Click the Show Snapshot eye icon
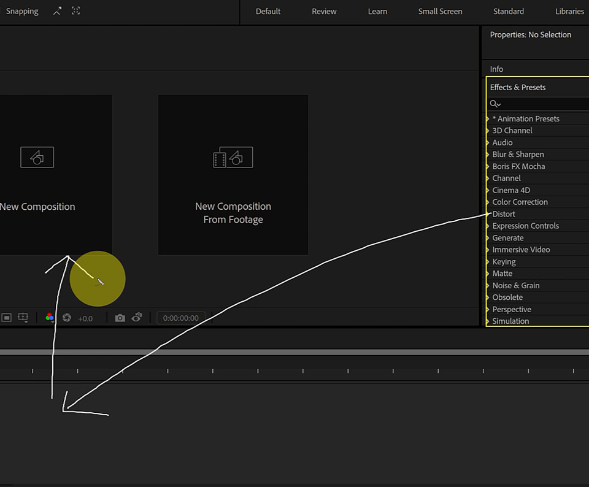The width and height of the screenshot is (589, 487). point(137,318)
